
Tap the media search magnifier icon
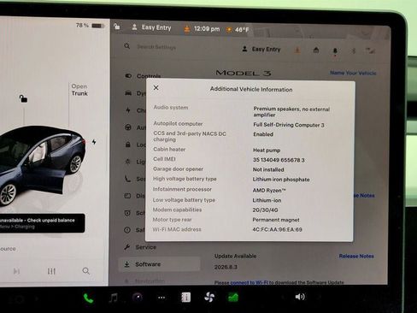pyautogui.click(x=85, y=271)
